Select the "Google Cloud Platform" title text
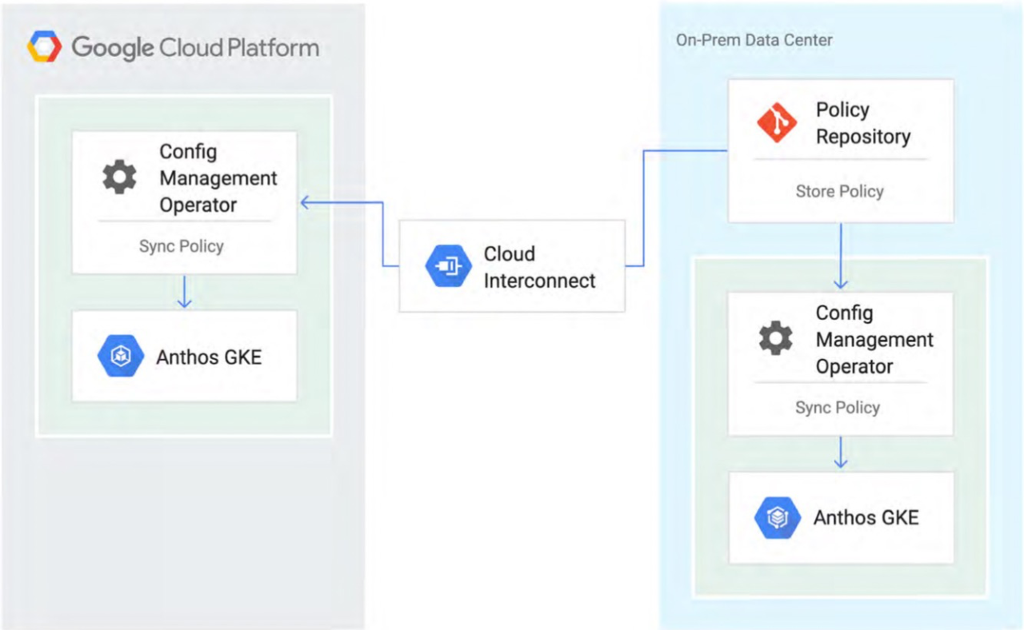The height and width of the screenshot is (630, 1024). 195,47
